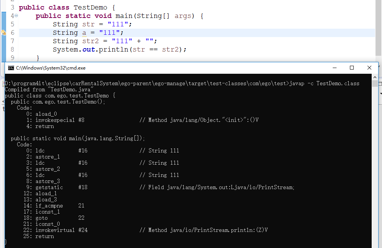Click the PrintStream.println:(Z)V comment

204,230
